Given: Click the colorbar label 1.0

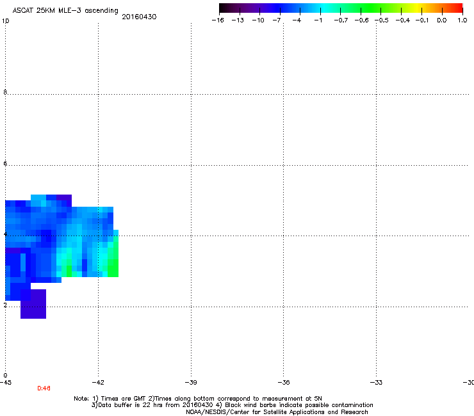Looking at the screenshot, I should tap(462, 20).
